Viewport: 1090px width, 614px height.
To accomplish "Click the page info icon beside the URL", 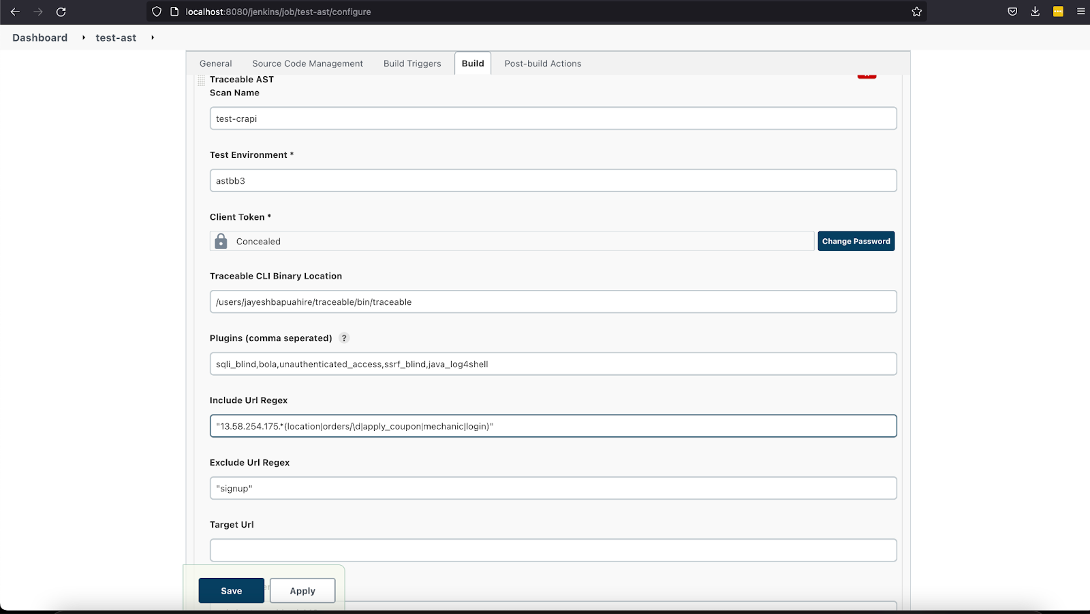I will click(174, 12).
